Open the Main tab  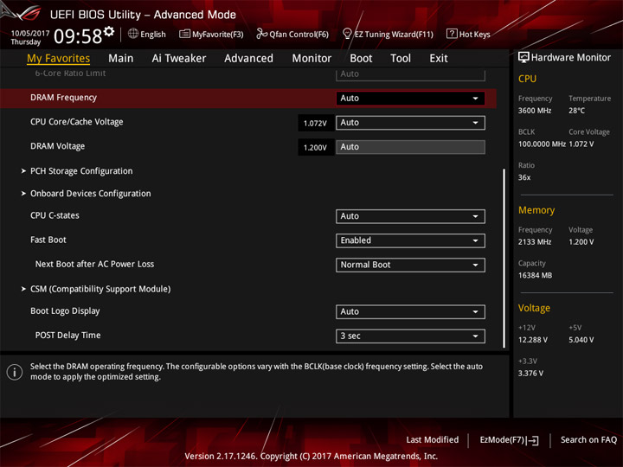pos(121,59)
